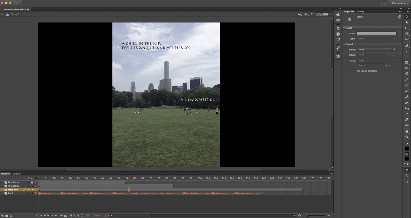Switch to the Properties tab
411x218 pixels.
pyautogui.click(x=349, y=12)
